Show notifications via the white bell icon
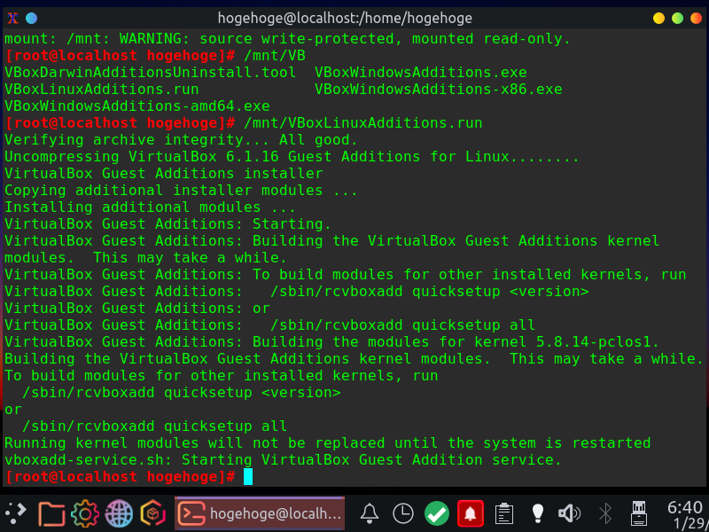Viewport: 709px width, 532px height. (369, 513)
